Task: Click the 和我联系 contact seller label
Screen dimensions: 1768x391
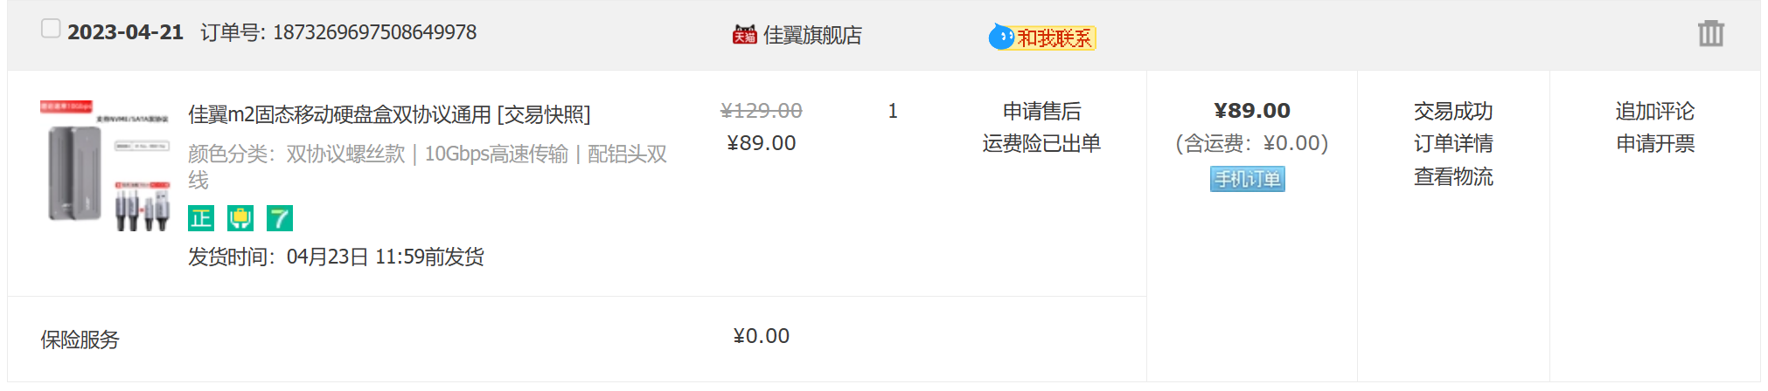Action: click(1055, 38)
